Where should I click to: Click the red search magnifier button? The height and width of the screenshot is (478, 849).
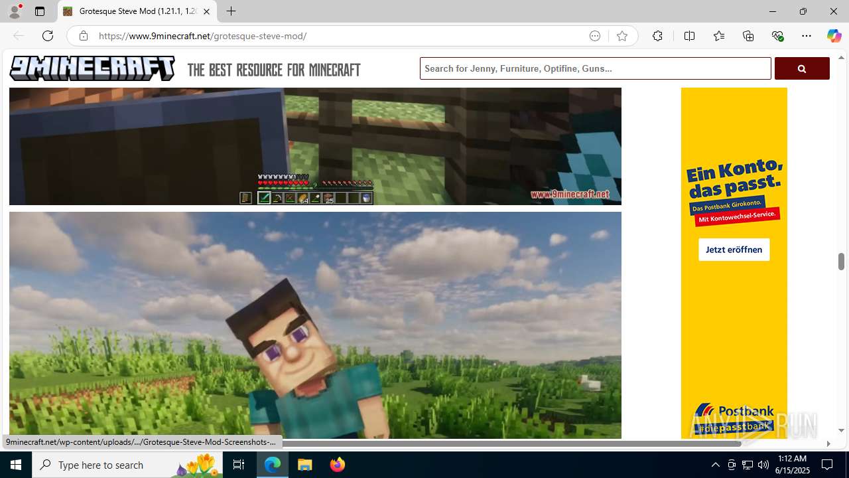tap(802, 68)
